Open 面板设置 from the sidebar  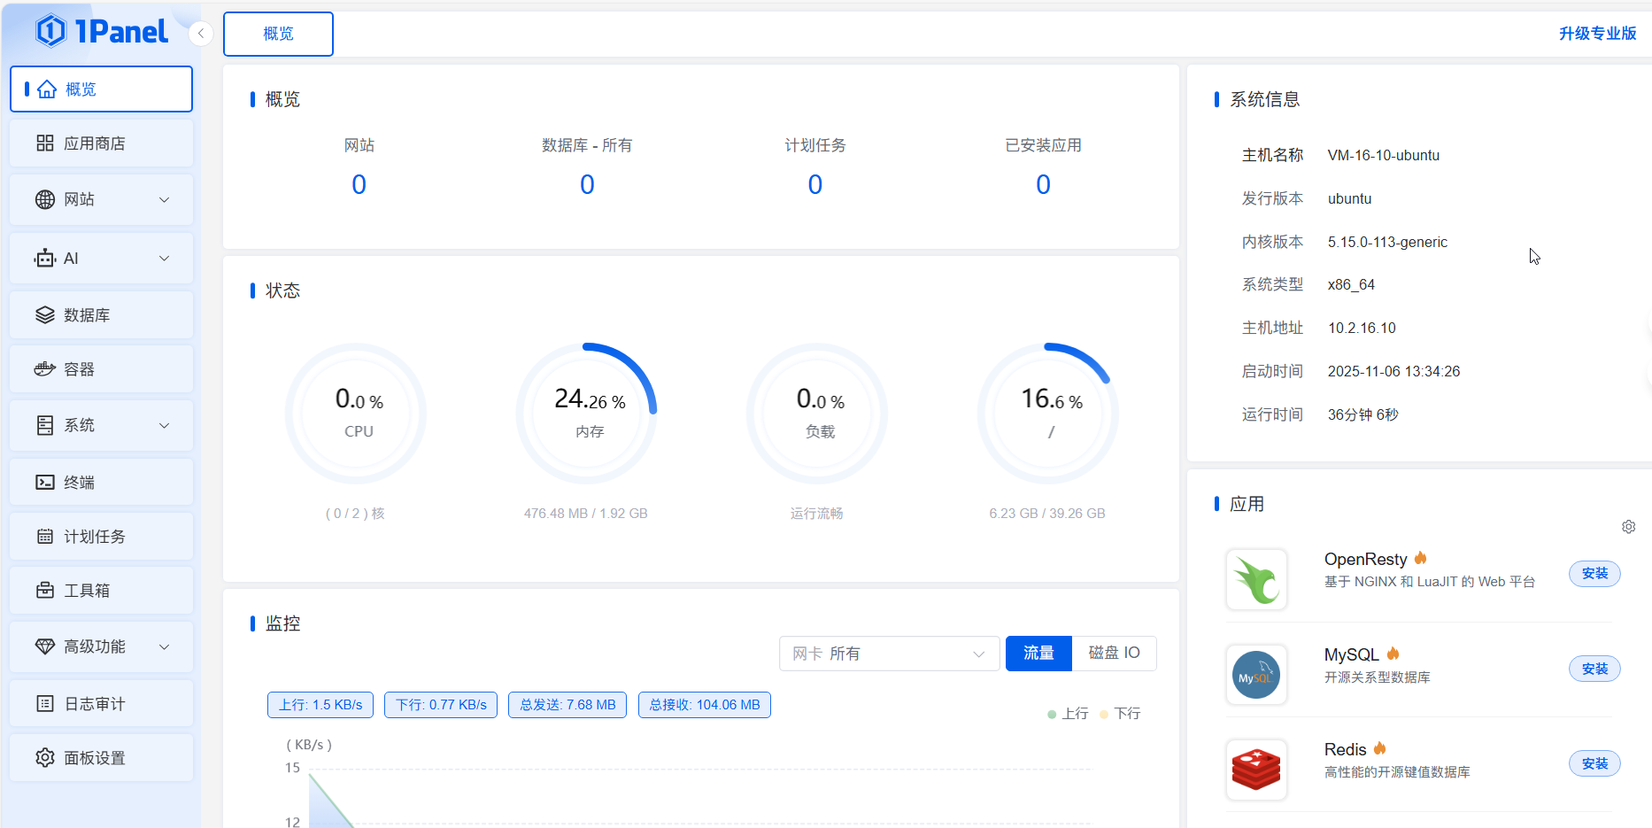pyautogui.click(x=101, y=758)
